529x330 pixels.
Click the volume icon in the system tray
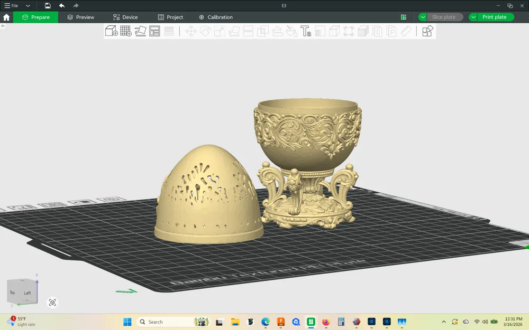pos(485,322)
